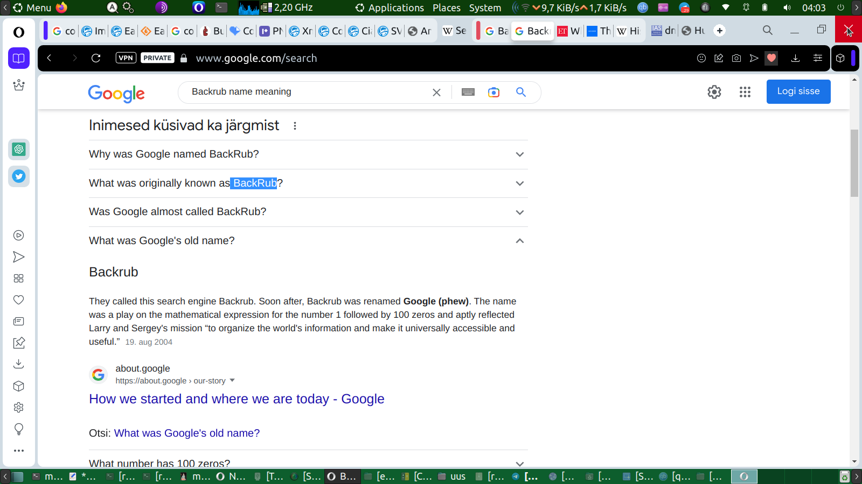Image resolution: width=862 pixels, height=484 pixels.
Task: Open the on-screen keyboard input tool
Action: [468, 92]
